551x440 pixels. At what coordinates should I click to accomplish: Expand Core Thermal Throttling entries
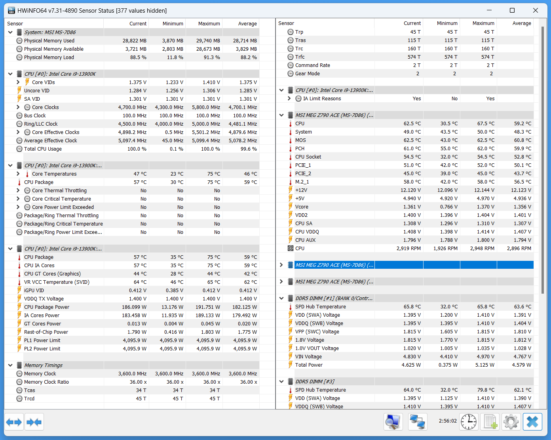point(18,191)
